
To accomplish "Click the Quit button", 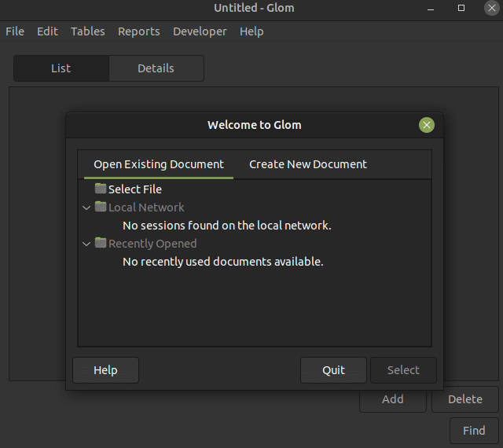I will (x=333, y=370).
